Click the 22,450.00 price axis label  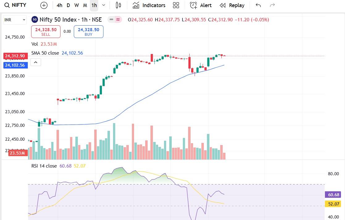[x=15, y=139]
